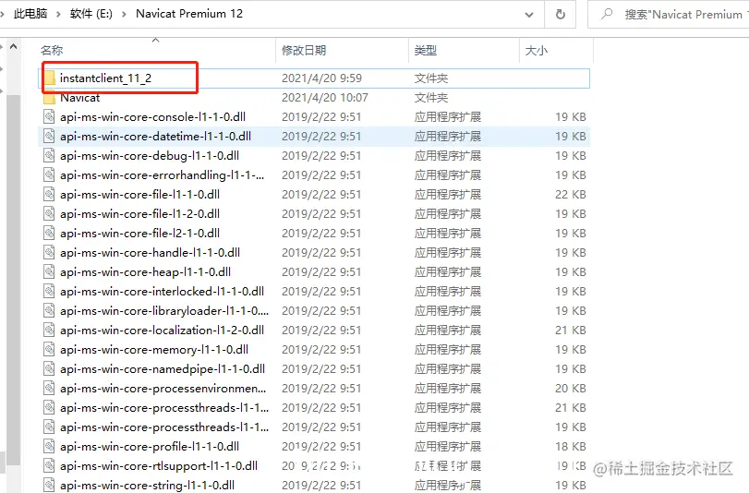
Task: Click the 2021/4/20 10:07 modified date
Action: click(x=325, y=98)
